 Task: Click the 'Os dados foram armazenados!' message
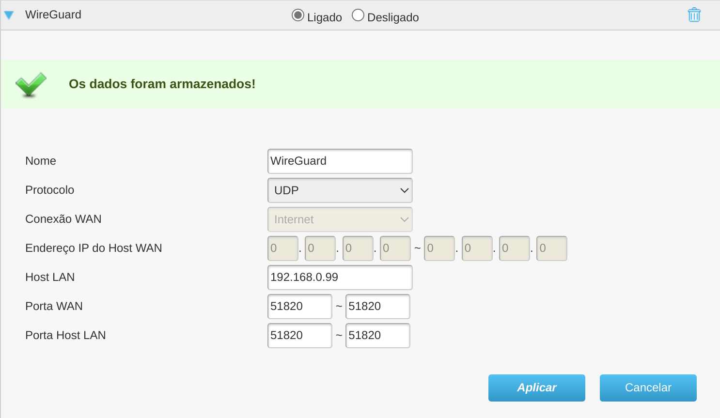(x=161, y=83)
